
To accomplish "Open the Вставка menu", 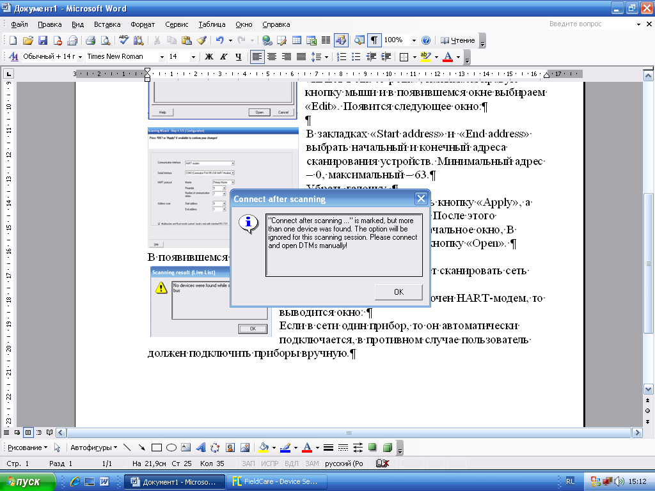I will (107, 24).
